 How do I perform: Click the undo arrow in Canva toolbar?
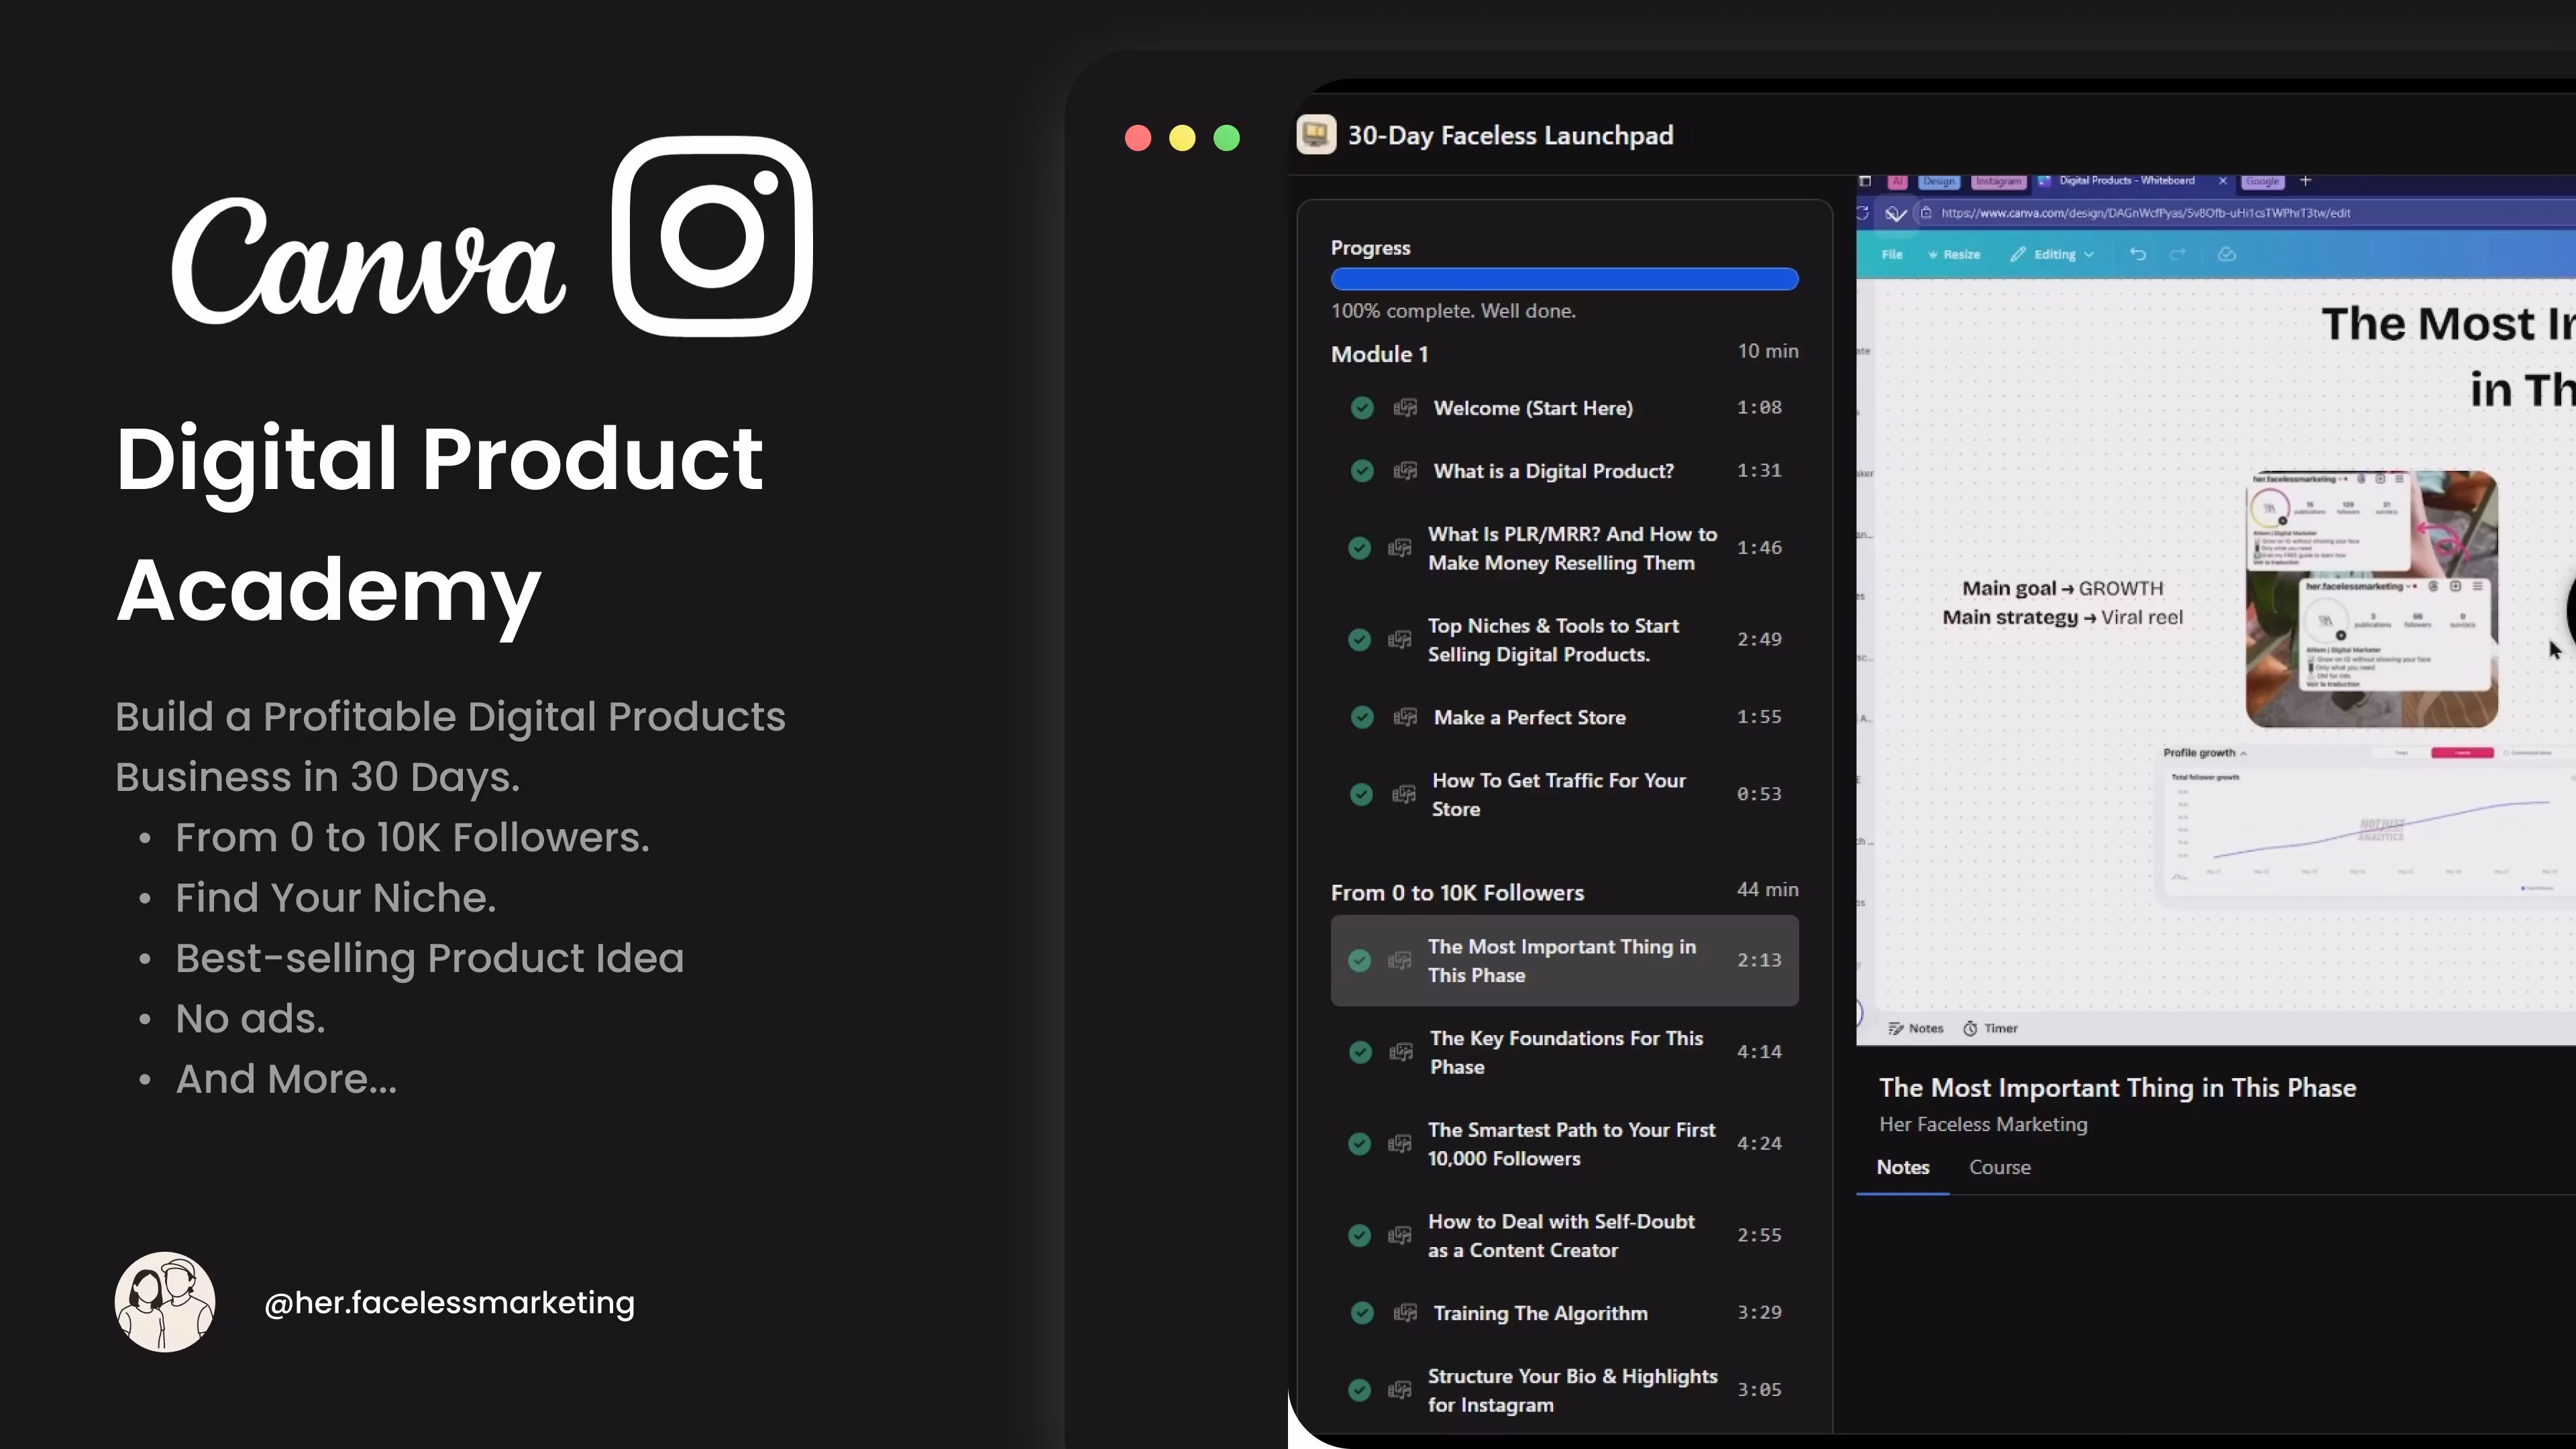2137,254
